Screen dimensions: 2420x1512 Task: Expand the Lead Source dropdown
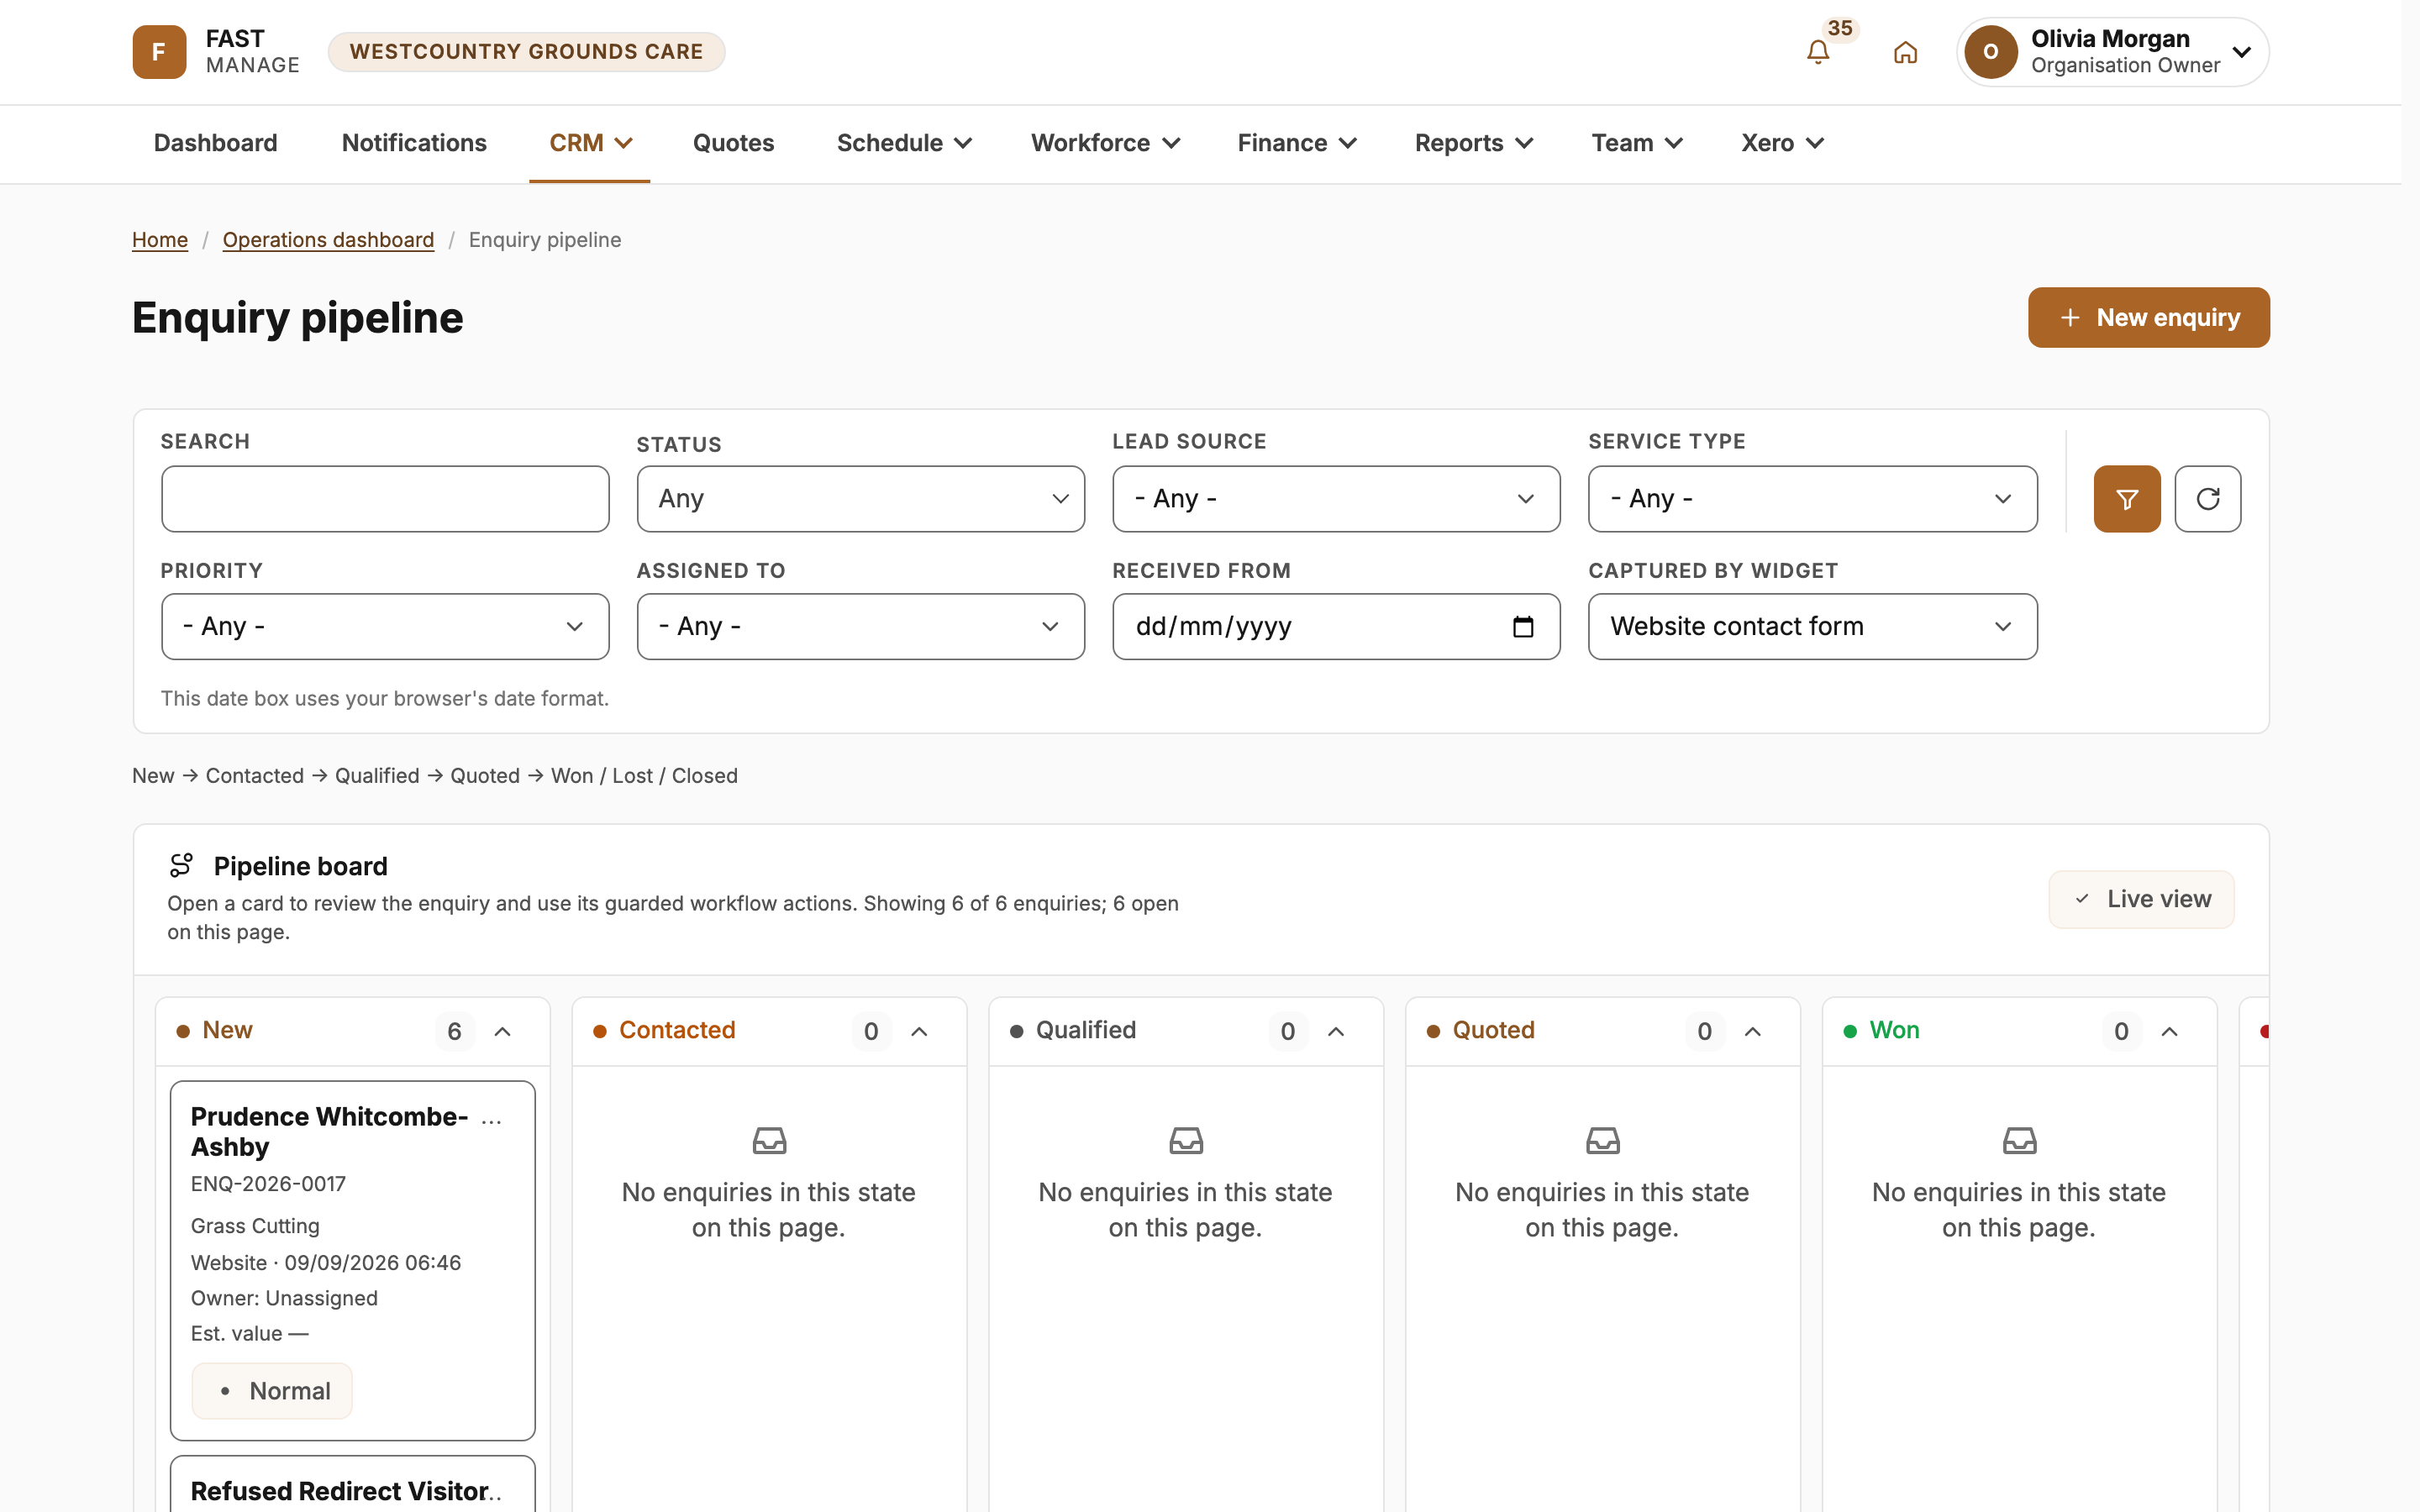pyautogui.click(x=1336, y=498)
